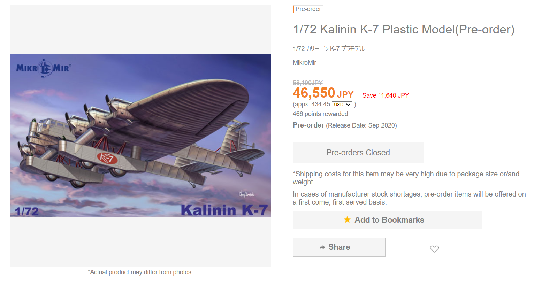Open the MikroMir manufacturer link
This screenshot has width=534, height=285.
(304, 63)
